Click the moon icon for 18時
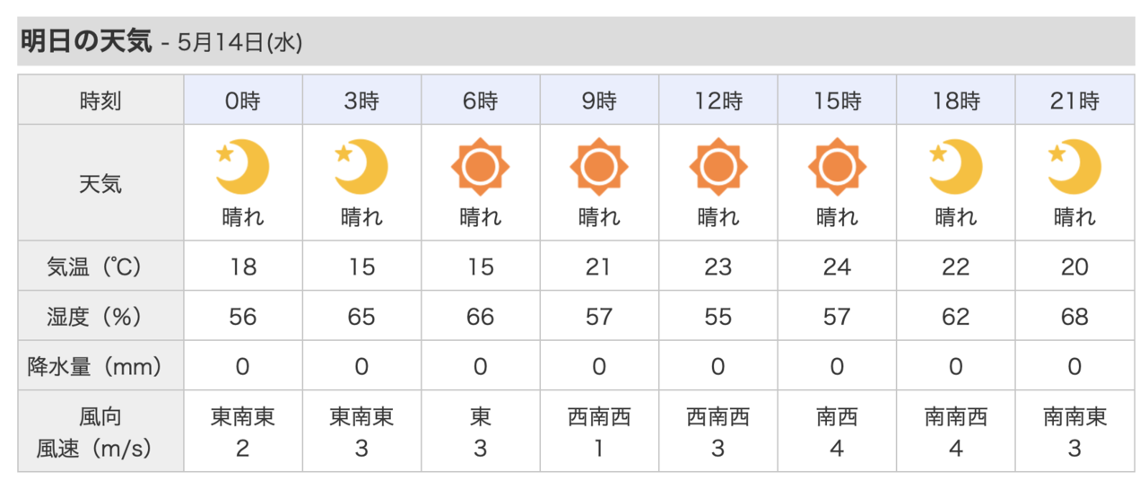Viewport: 1148px width, 489px height. pyautogui.click(x=955, y=167)
